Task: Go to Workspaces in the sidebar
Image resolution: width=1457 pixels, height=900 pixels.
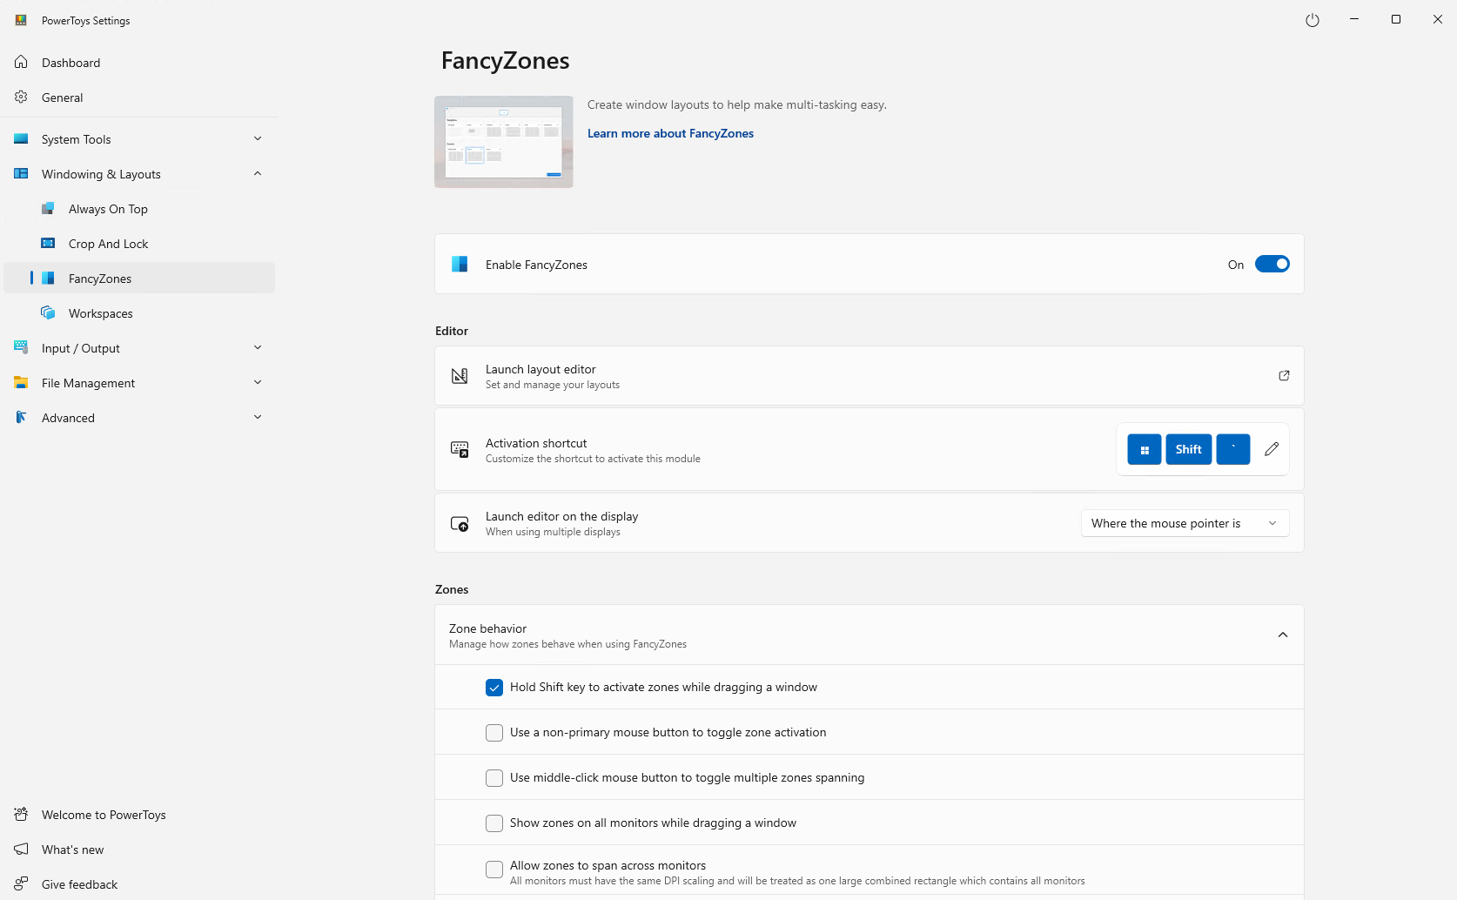Action: point(100,313)
